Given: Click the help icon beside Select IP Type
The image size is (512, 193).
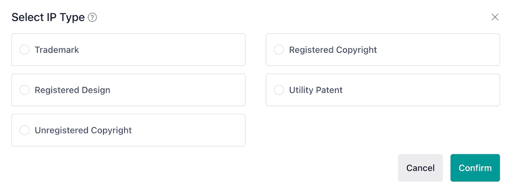Looking at the screenshot, I should click(92, 17).
